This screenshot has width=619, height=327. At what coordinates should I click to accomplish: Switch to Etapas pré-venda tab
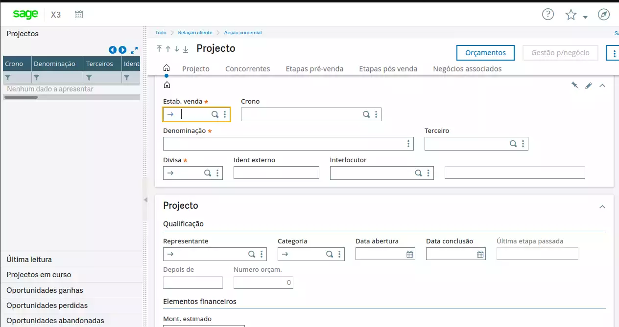[x=314, y=69]
